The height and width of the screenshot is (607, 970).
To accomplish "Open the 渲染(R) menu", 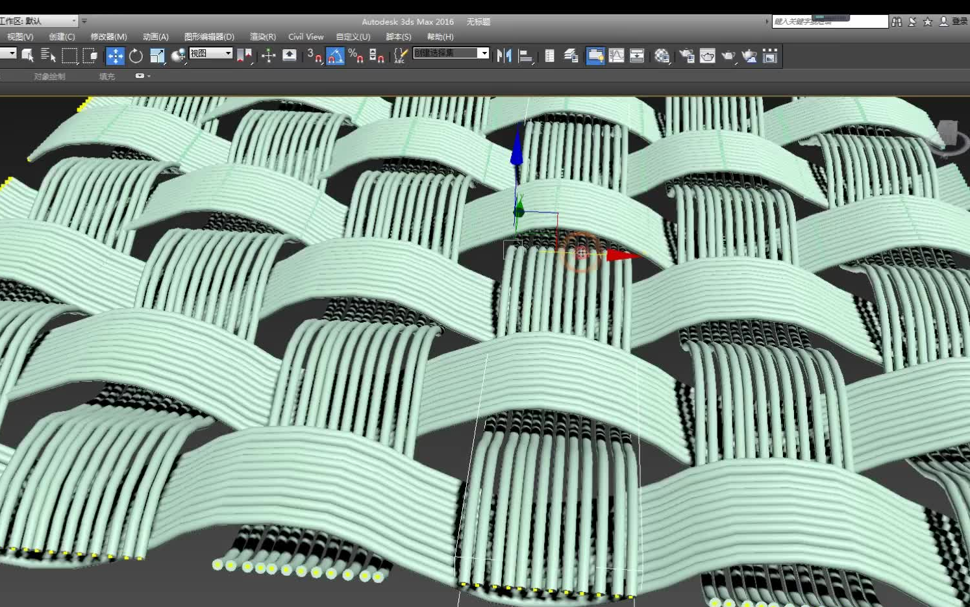I will 262,37.
